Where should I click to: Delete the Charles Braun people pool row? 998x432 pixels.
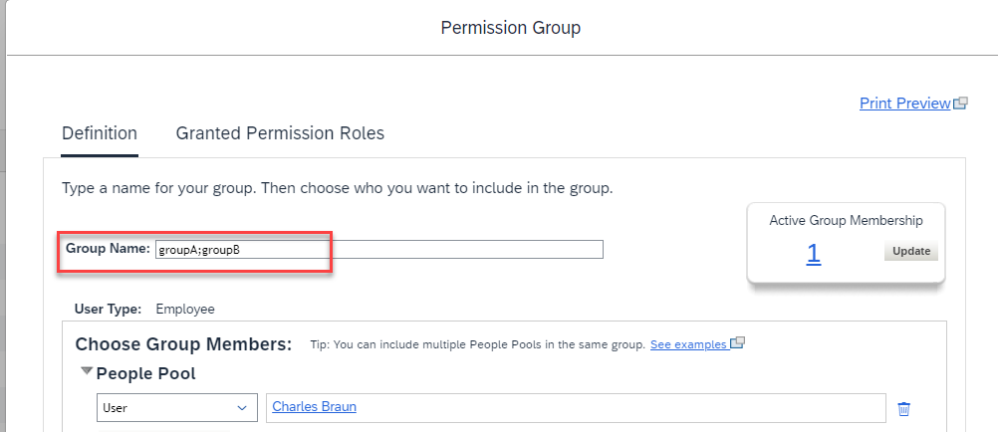(x=903, y=408)
